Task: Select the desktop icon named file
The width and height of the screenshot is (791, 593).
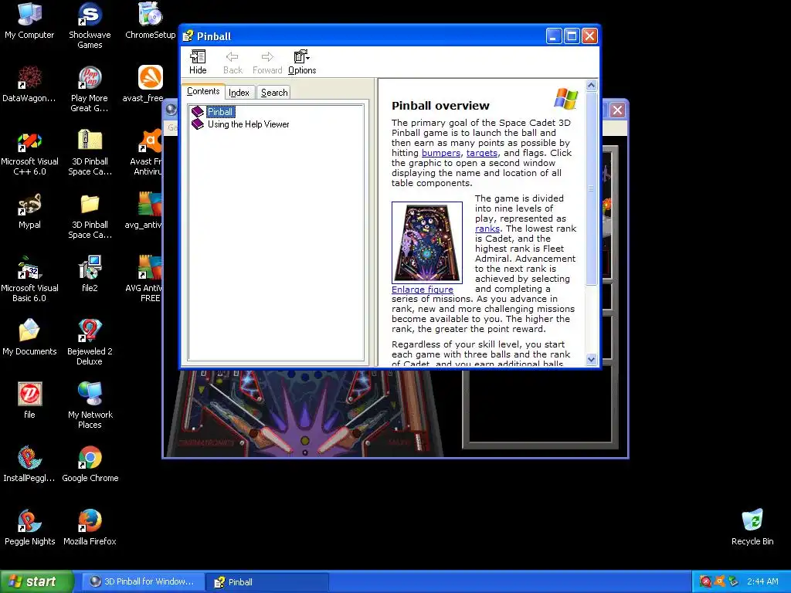Action: pyautogui.click(x=29, y=401)
